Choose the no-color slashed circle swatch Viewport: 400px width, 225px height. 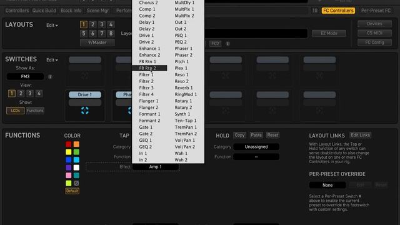(x=76, y=183)
